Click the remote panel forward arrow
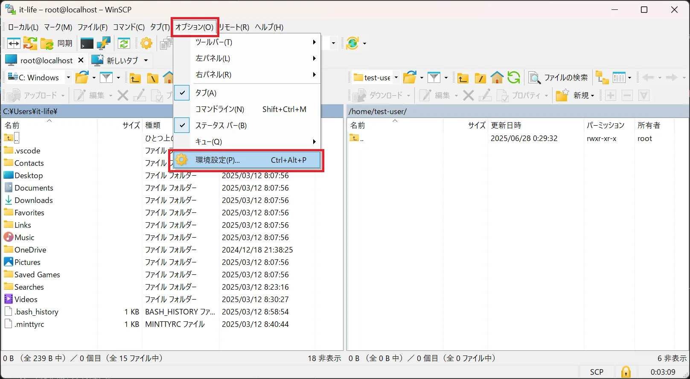The image size is (690, 379). tap(672, 77)
